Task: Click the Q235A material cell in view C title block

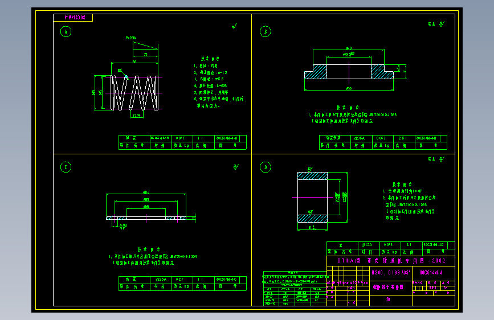Action: (161, 280)
